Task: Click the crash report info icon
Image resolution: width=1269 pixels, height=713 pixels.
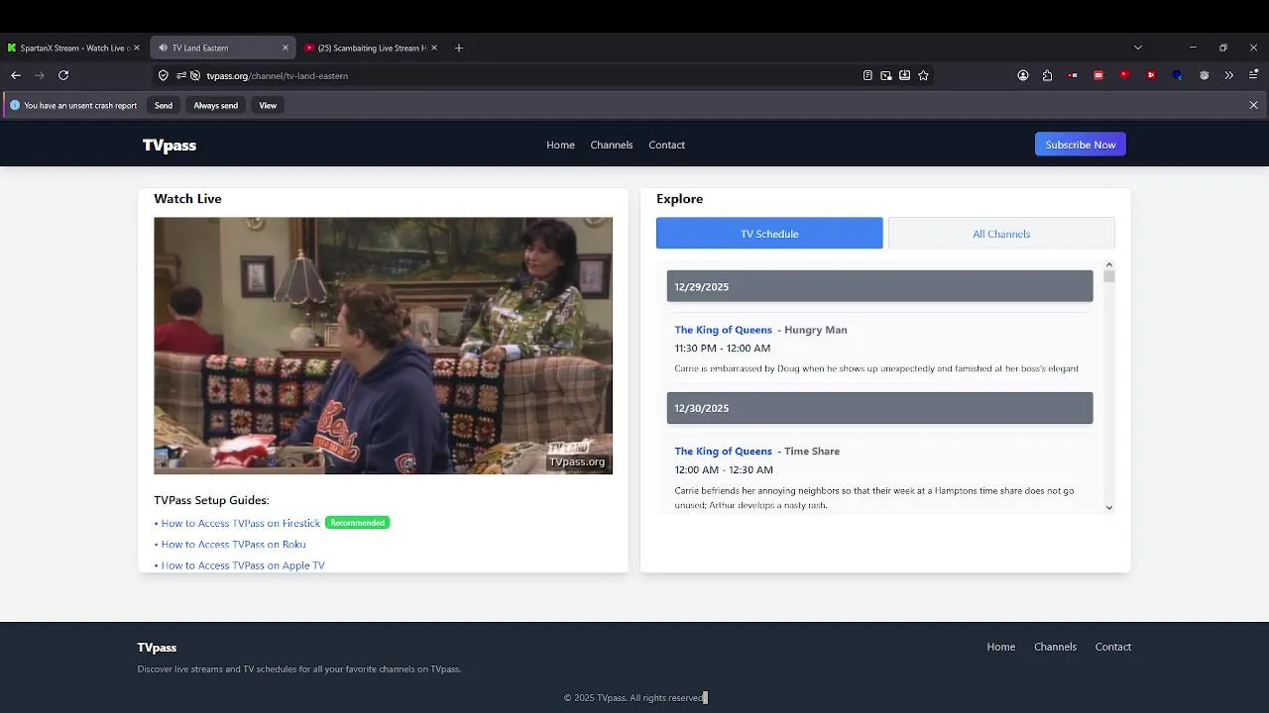Action: pos(14,105)
